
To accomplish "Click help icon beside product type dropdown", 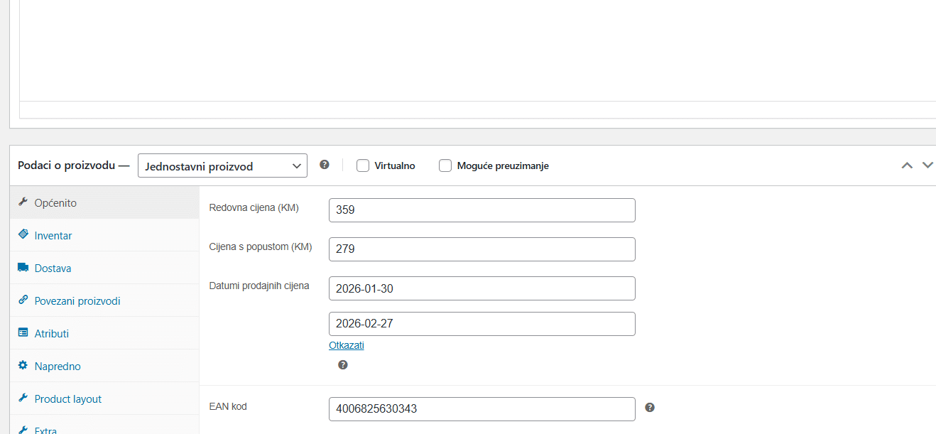I will [325, 165].
